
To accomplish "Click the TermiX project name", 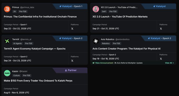I will [x=16, y=39].
